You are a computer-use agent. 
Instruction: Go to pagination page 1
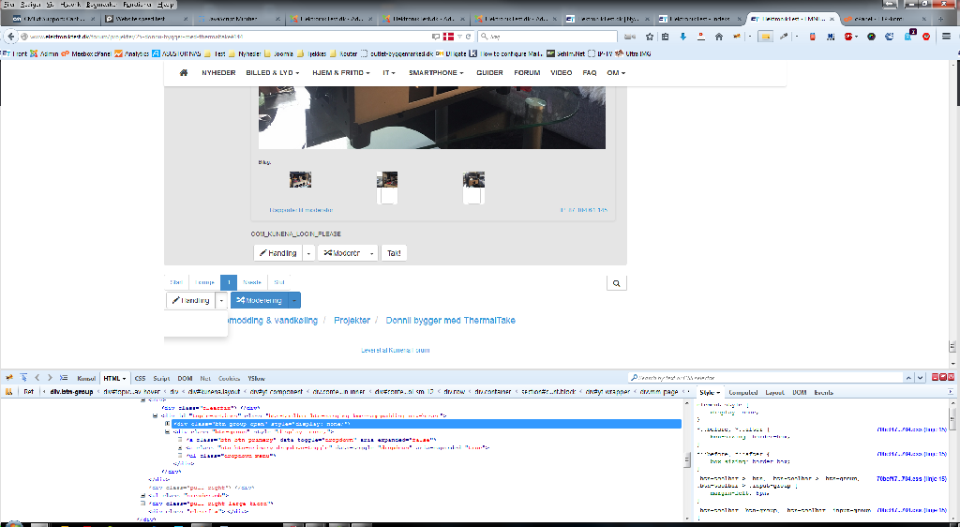(x=229, y=282)
